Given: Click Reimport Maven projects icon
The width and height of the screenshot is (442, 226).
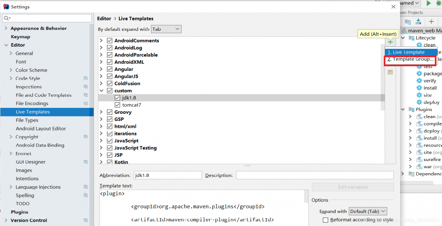Looking at the screenshot, I should (x=407, y=22).
